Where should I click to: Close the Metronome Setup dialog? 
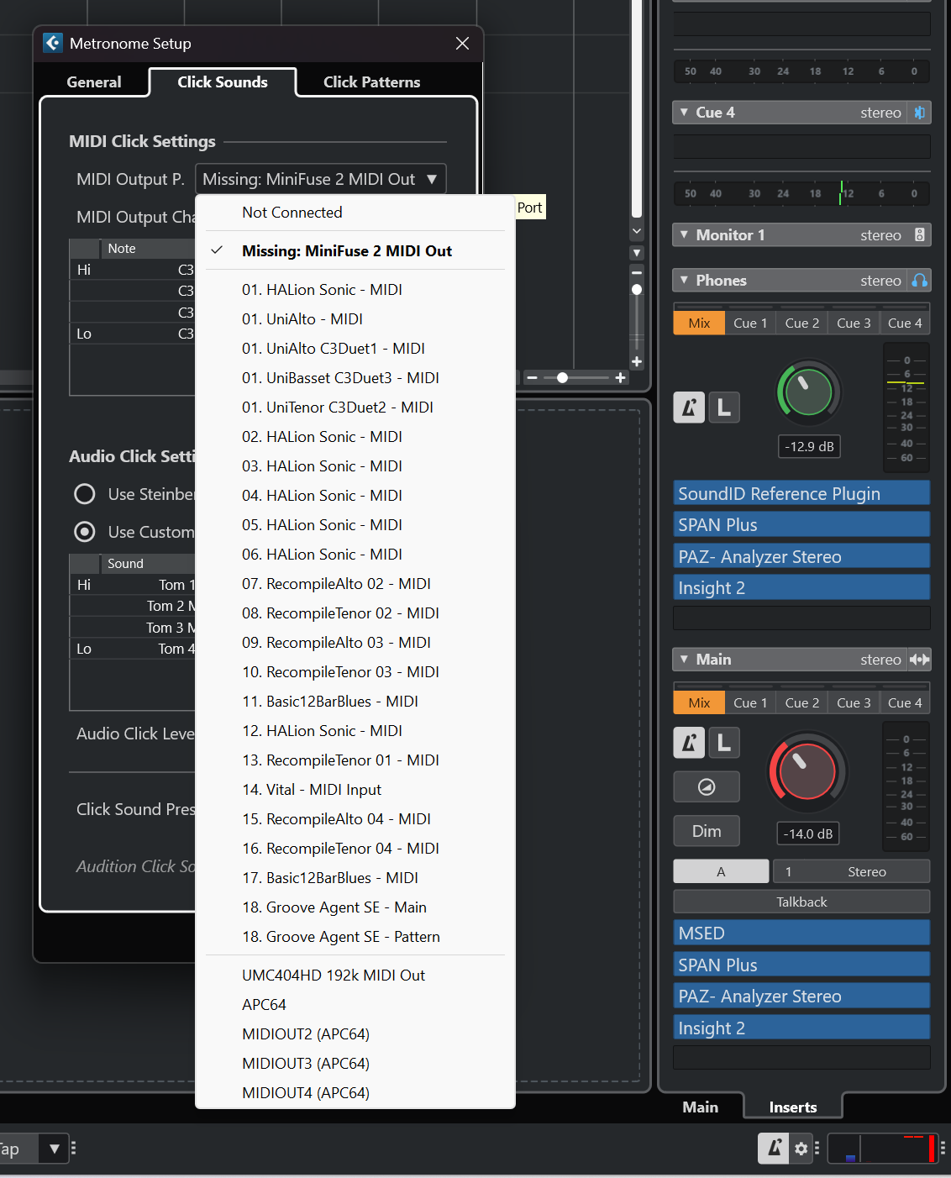click(462, 43)
